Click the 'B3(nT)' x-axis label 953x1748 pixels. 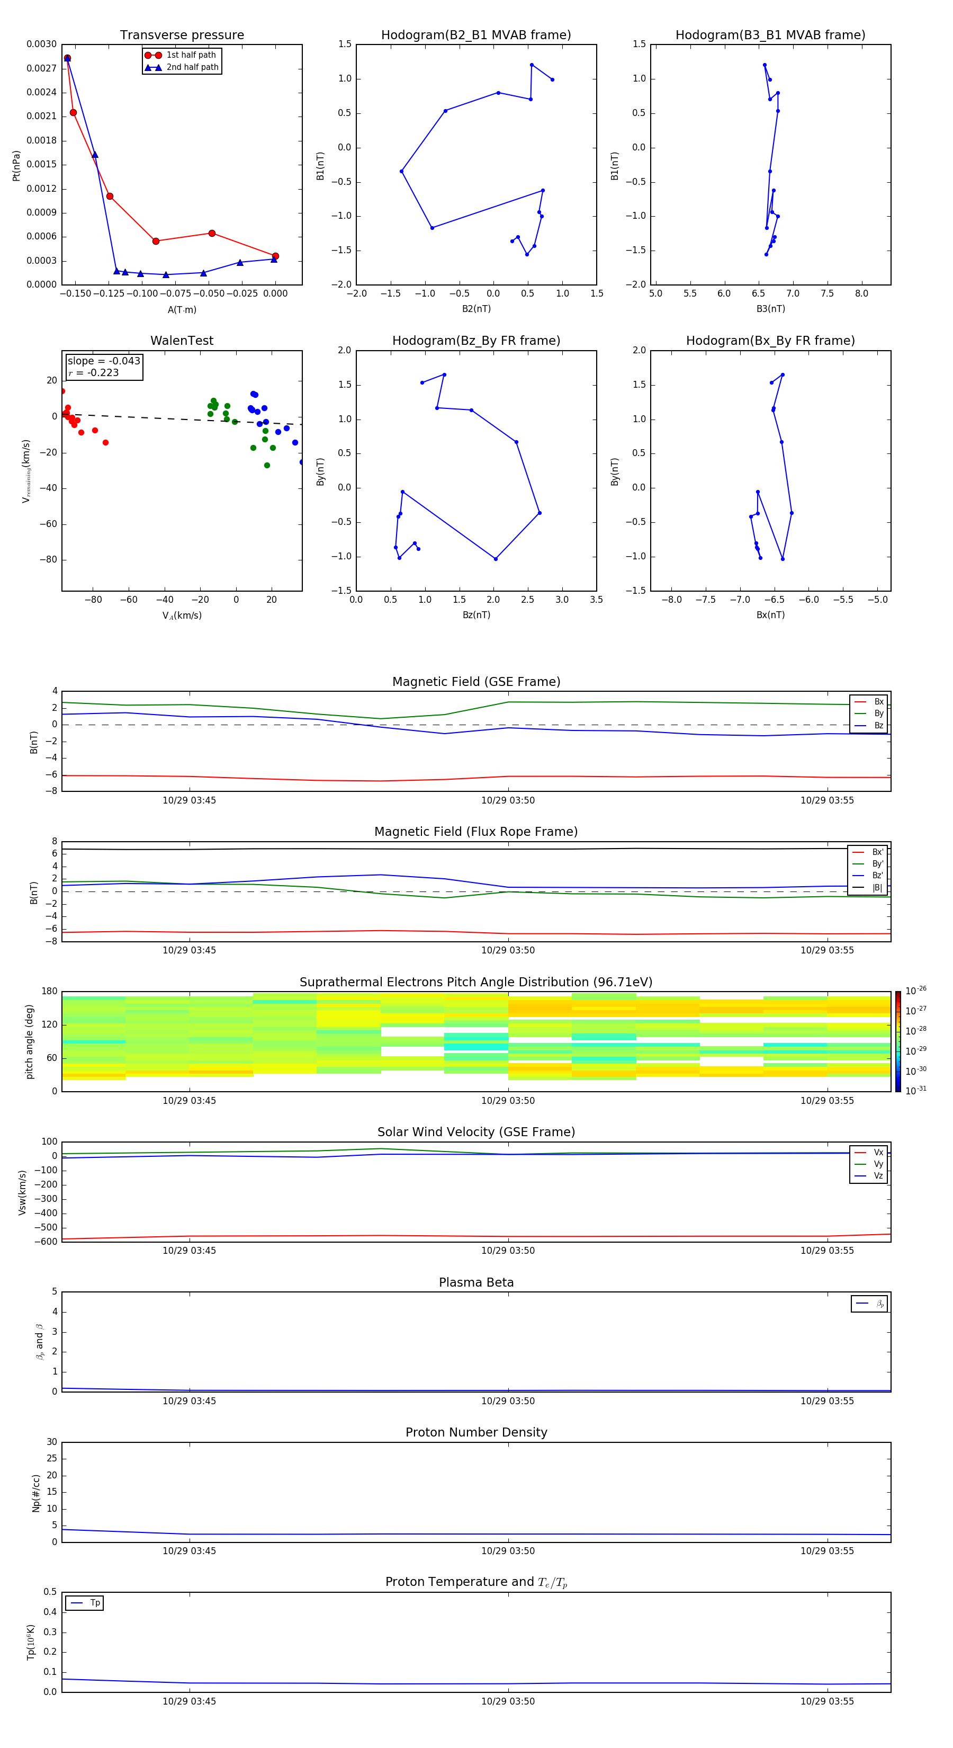pos(770,309)
